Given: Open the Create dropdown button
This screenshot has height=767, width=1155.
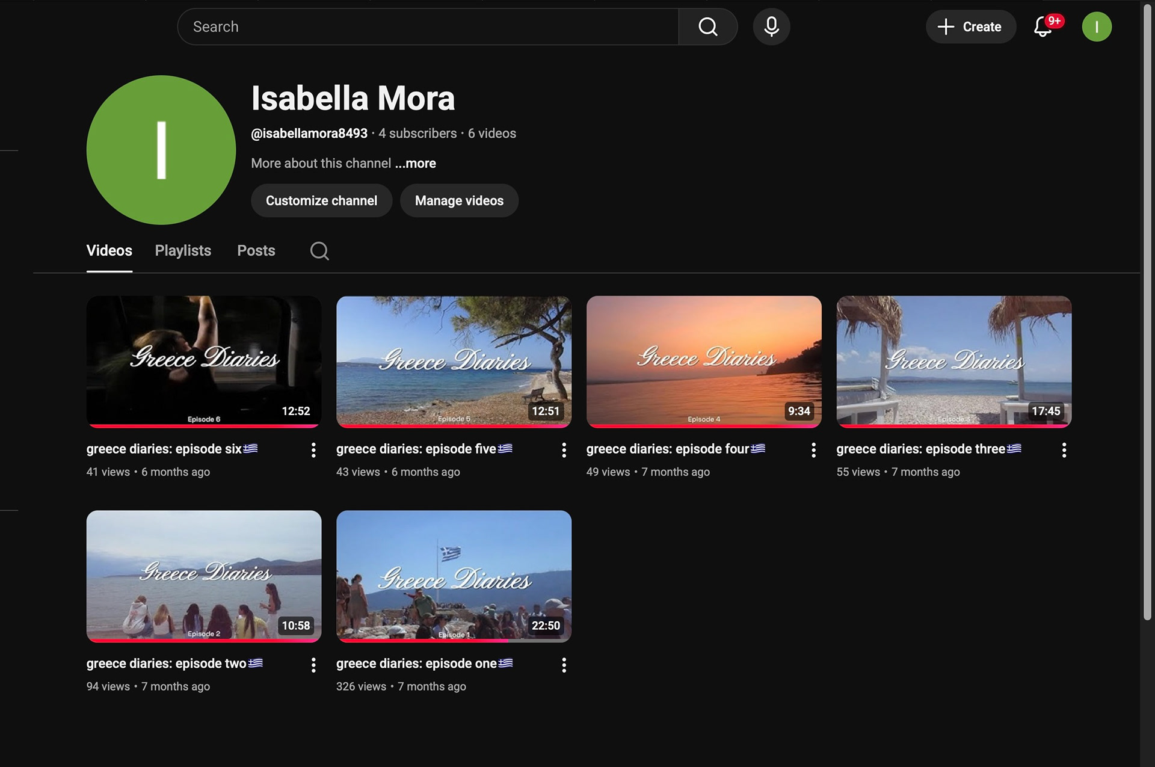Looking at the screenshot, I should 970,26.
